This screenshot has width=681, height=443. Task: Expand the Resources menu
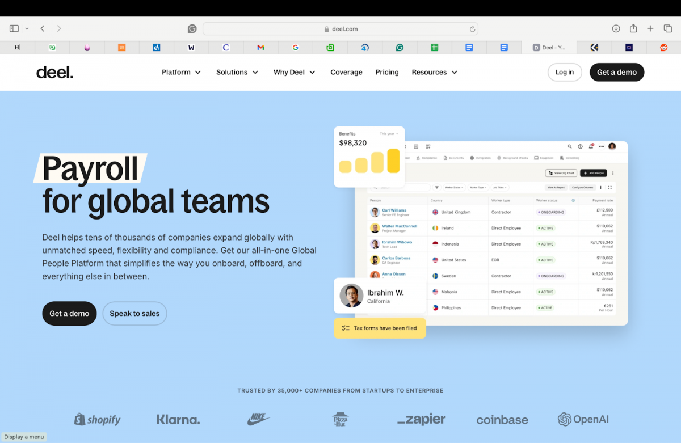435,72
